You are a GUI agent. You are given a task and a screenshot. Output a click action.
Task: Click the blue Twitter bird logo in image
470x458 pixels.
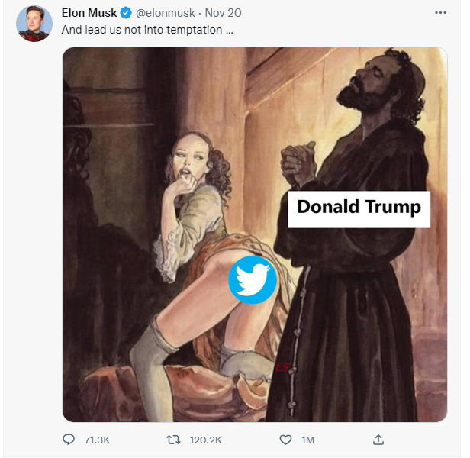(x=253, y=280)
